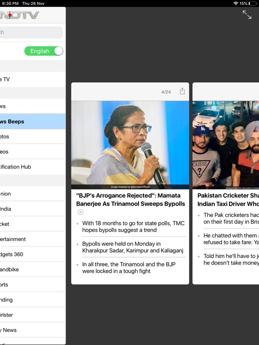Tap the Wi-Fi status icon
Image resolution: width=259 pixels, height=345 pixels.
click(x=236, y=4)
